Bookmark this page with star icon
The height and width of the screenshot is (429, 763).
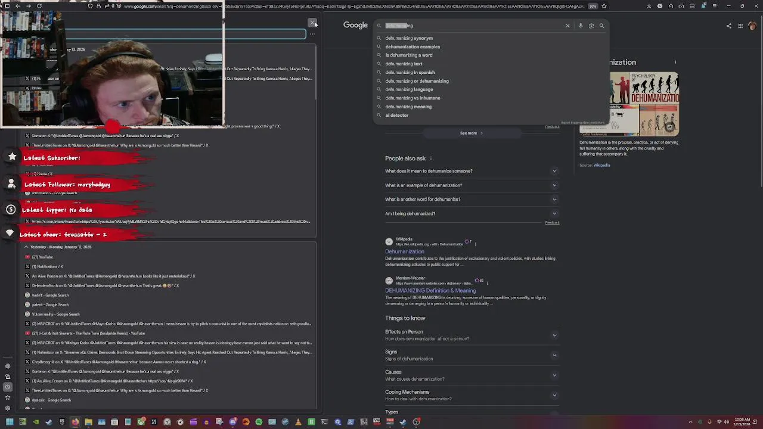coord(604,6)
